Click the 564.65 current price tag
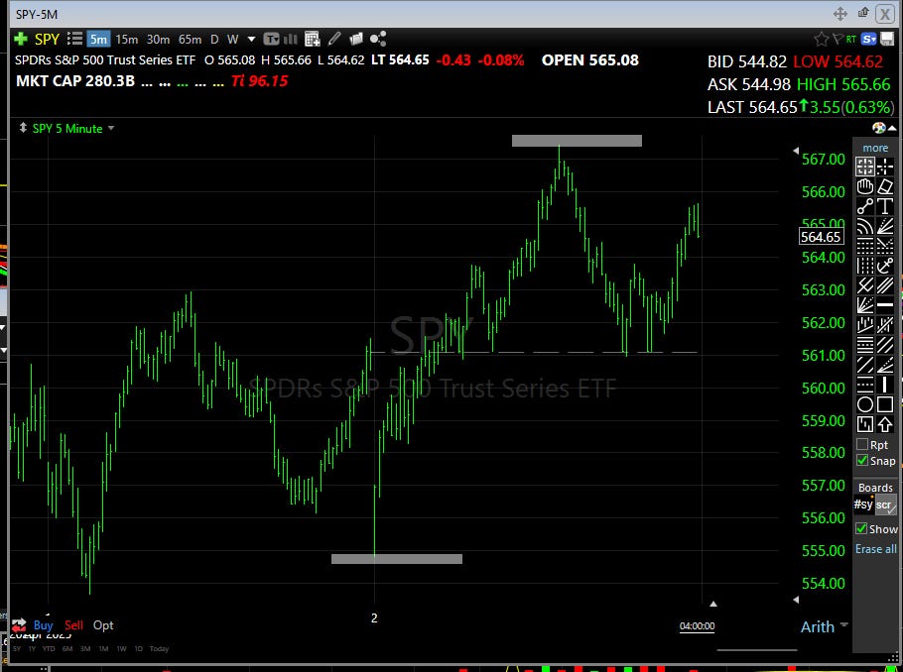 821,237
